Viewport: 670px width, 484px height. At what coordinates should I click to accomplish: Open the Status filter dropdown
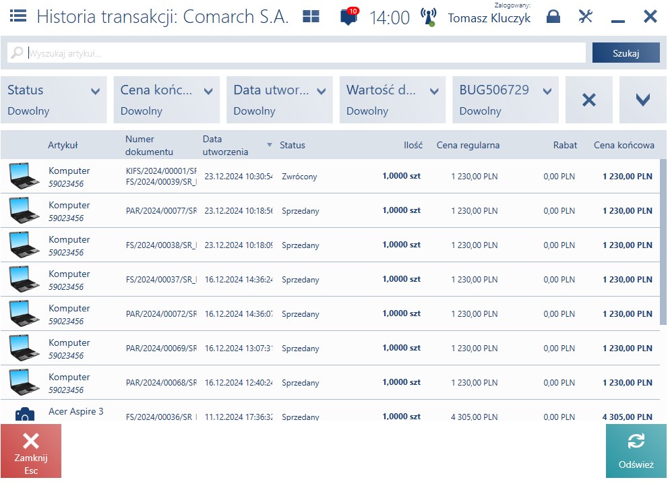(53, 100)
